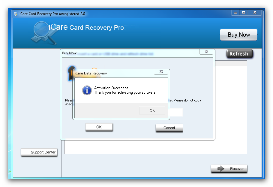Refresh the drive list

click(x=240, y=54)
